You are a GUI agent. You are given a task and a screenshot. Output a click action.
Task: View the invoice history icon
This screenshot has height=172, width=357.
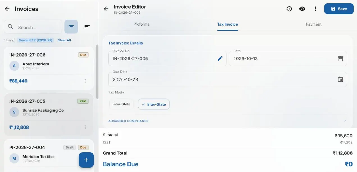(289, 9)
